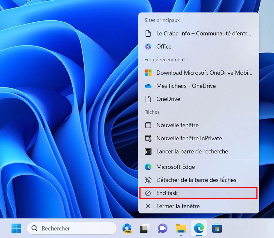This screenshot has width=274, height=238.
Task: Choose Fermer la fenêtre
Action: click(x=198, y=206)
